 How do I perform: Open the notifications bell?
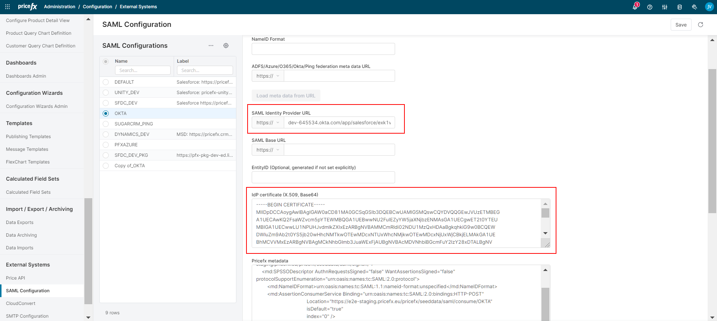pyautogui.click(x=635, y=7)
